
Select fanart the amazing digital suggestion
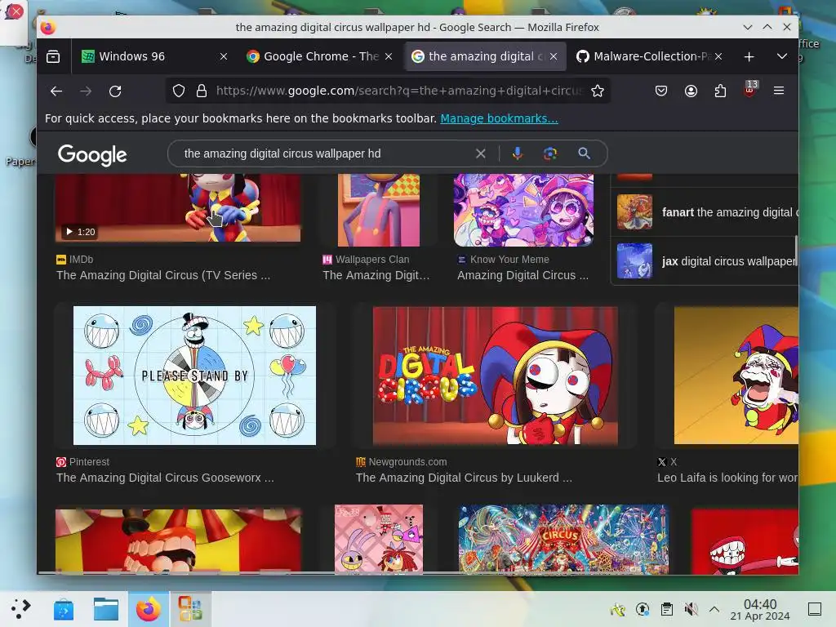pyautogui.click(x=705, y=212)
